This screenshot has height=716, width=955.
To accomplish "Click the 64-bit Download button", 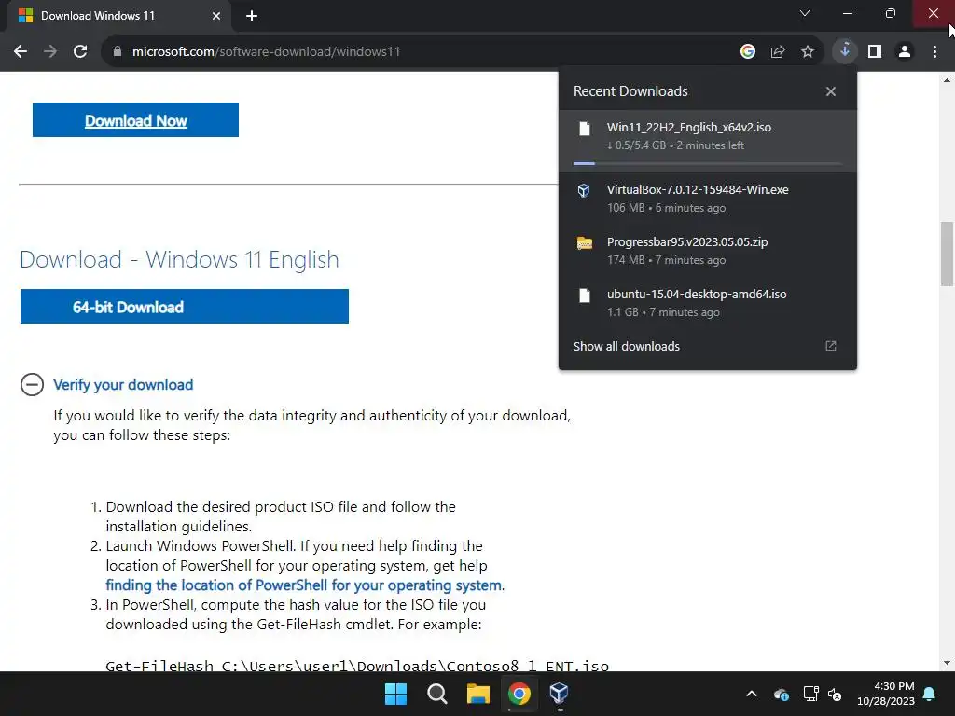I will point(184,306).
